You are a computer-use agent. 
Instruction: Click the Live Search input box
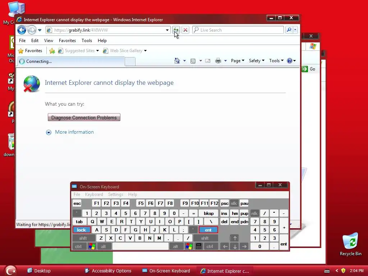(238, 30)
